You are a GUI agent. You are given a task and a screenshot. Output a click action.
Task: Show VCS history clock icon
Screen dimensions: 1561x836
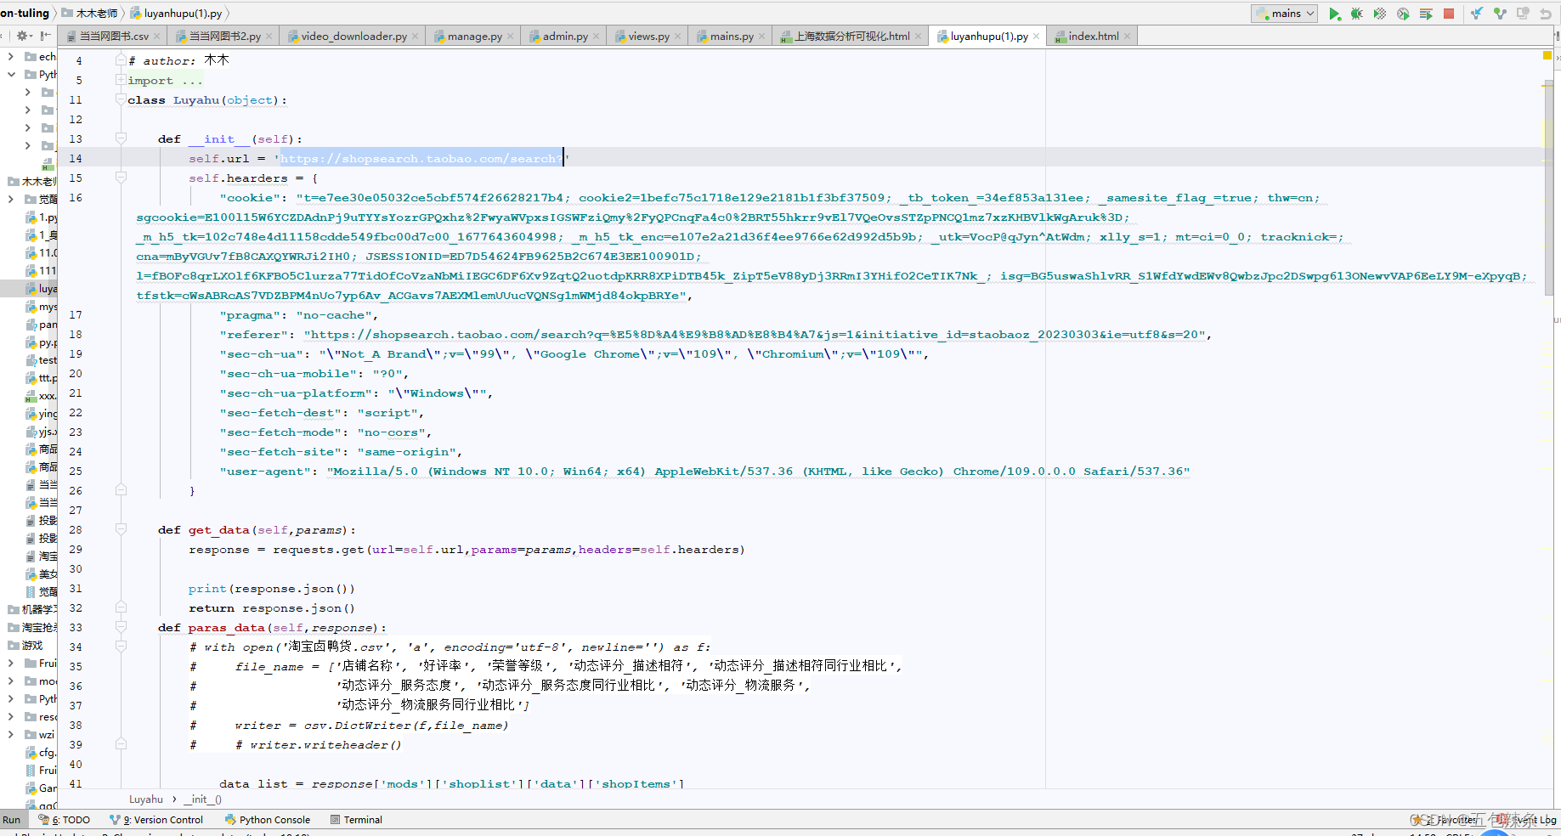(x=1523, y=14)
